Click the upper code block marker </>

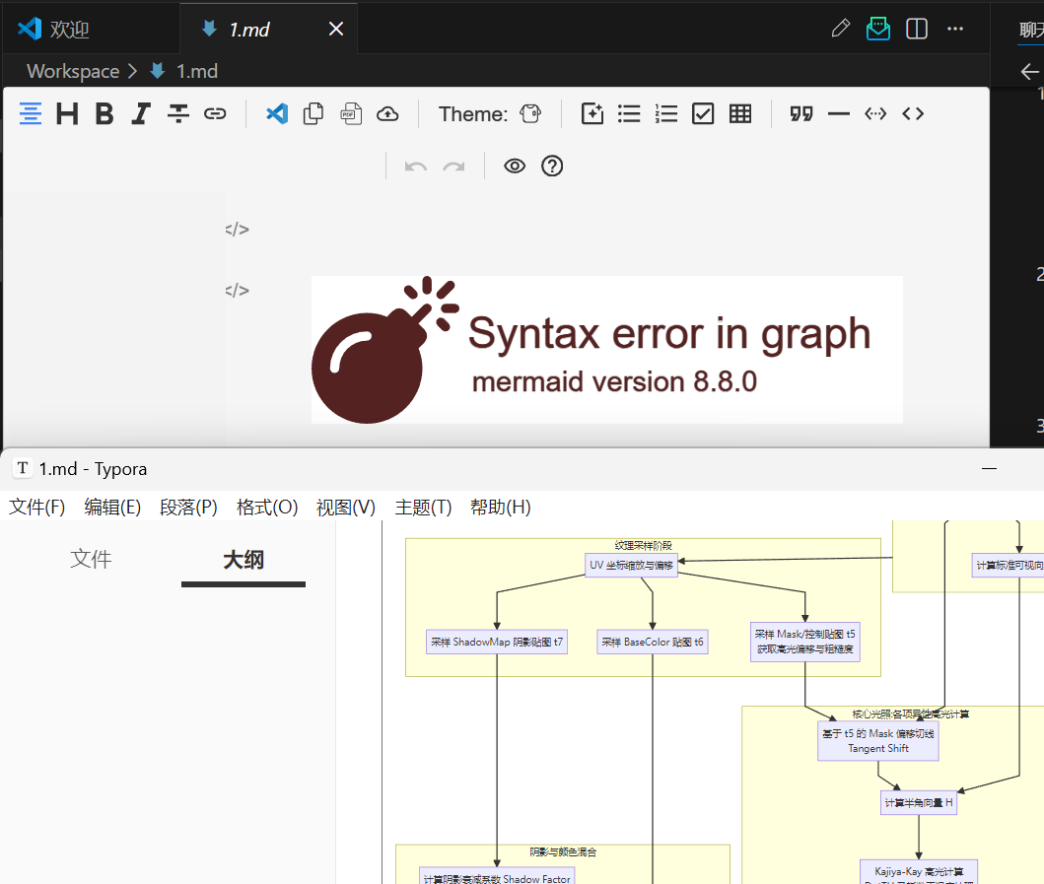237,230
